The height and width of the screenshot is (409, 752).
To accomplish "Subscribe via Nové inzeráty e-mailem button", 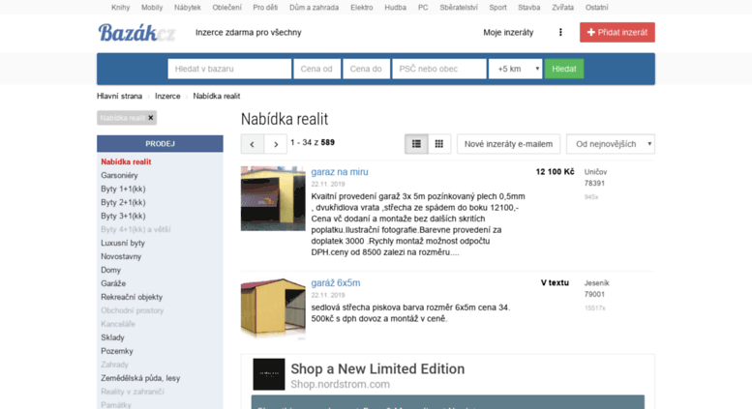I will pyautogui.click(x=508, y=144).
